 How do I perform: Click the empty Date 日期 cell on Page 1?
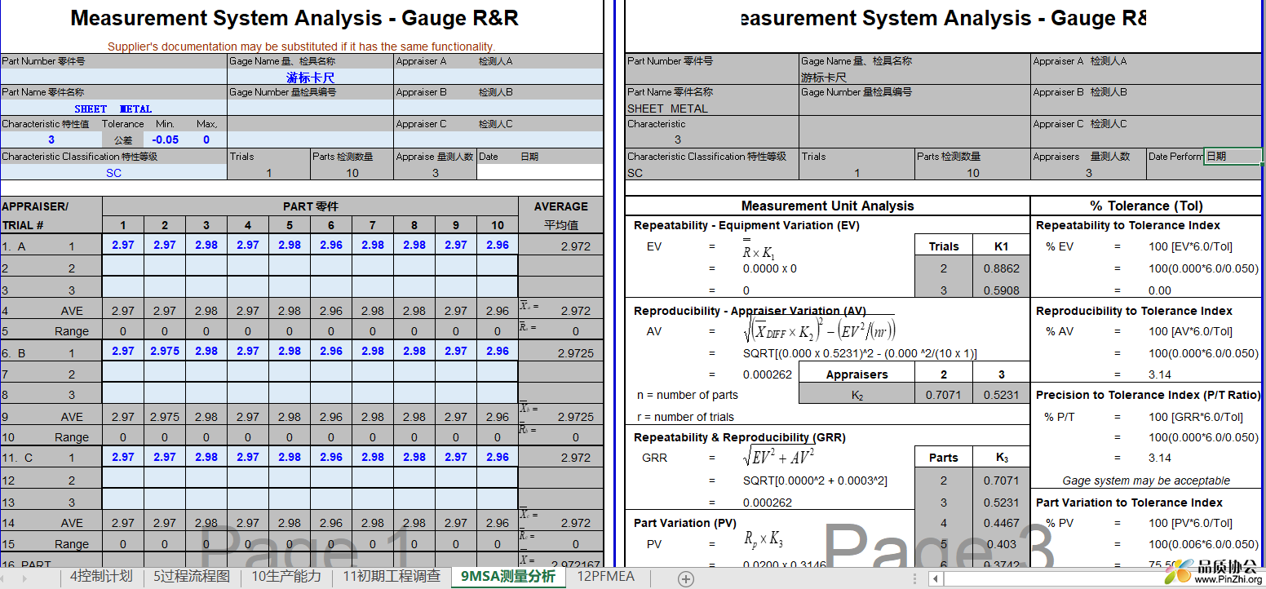click(x=540, y=173)
